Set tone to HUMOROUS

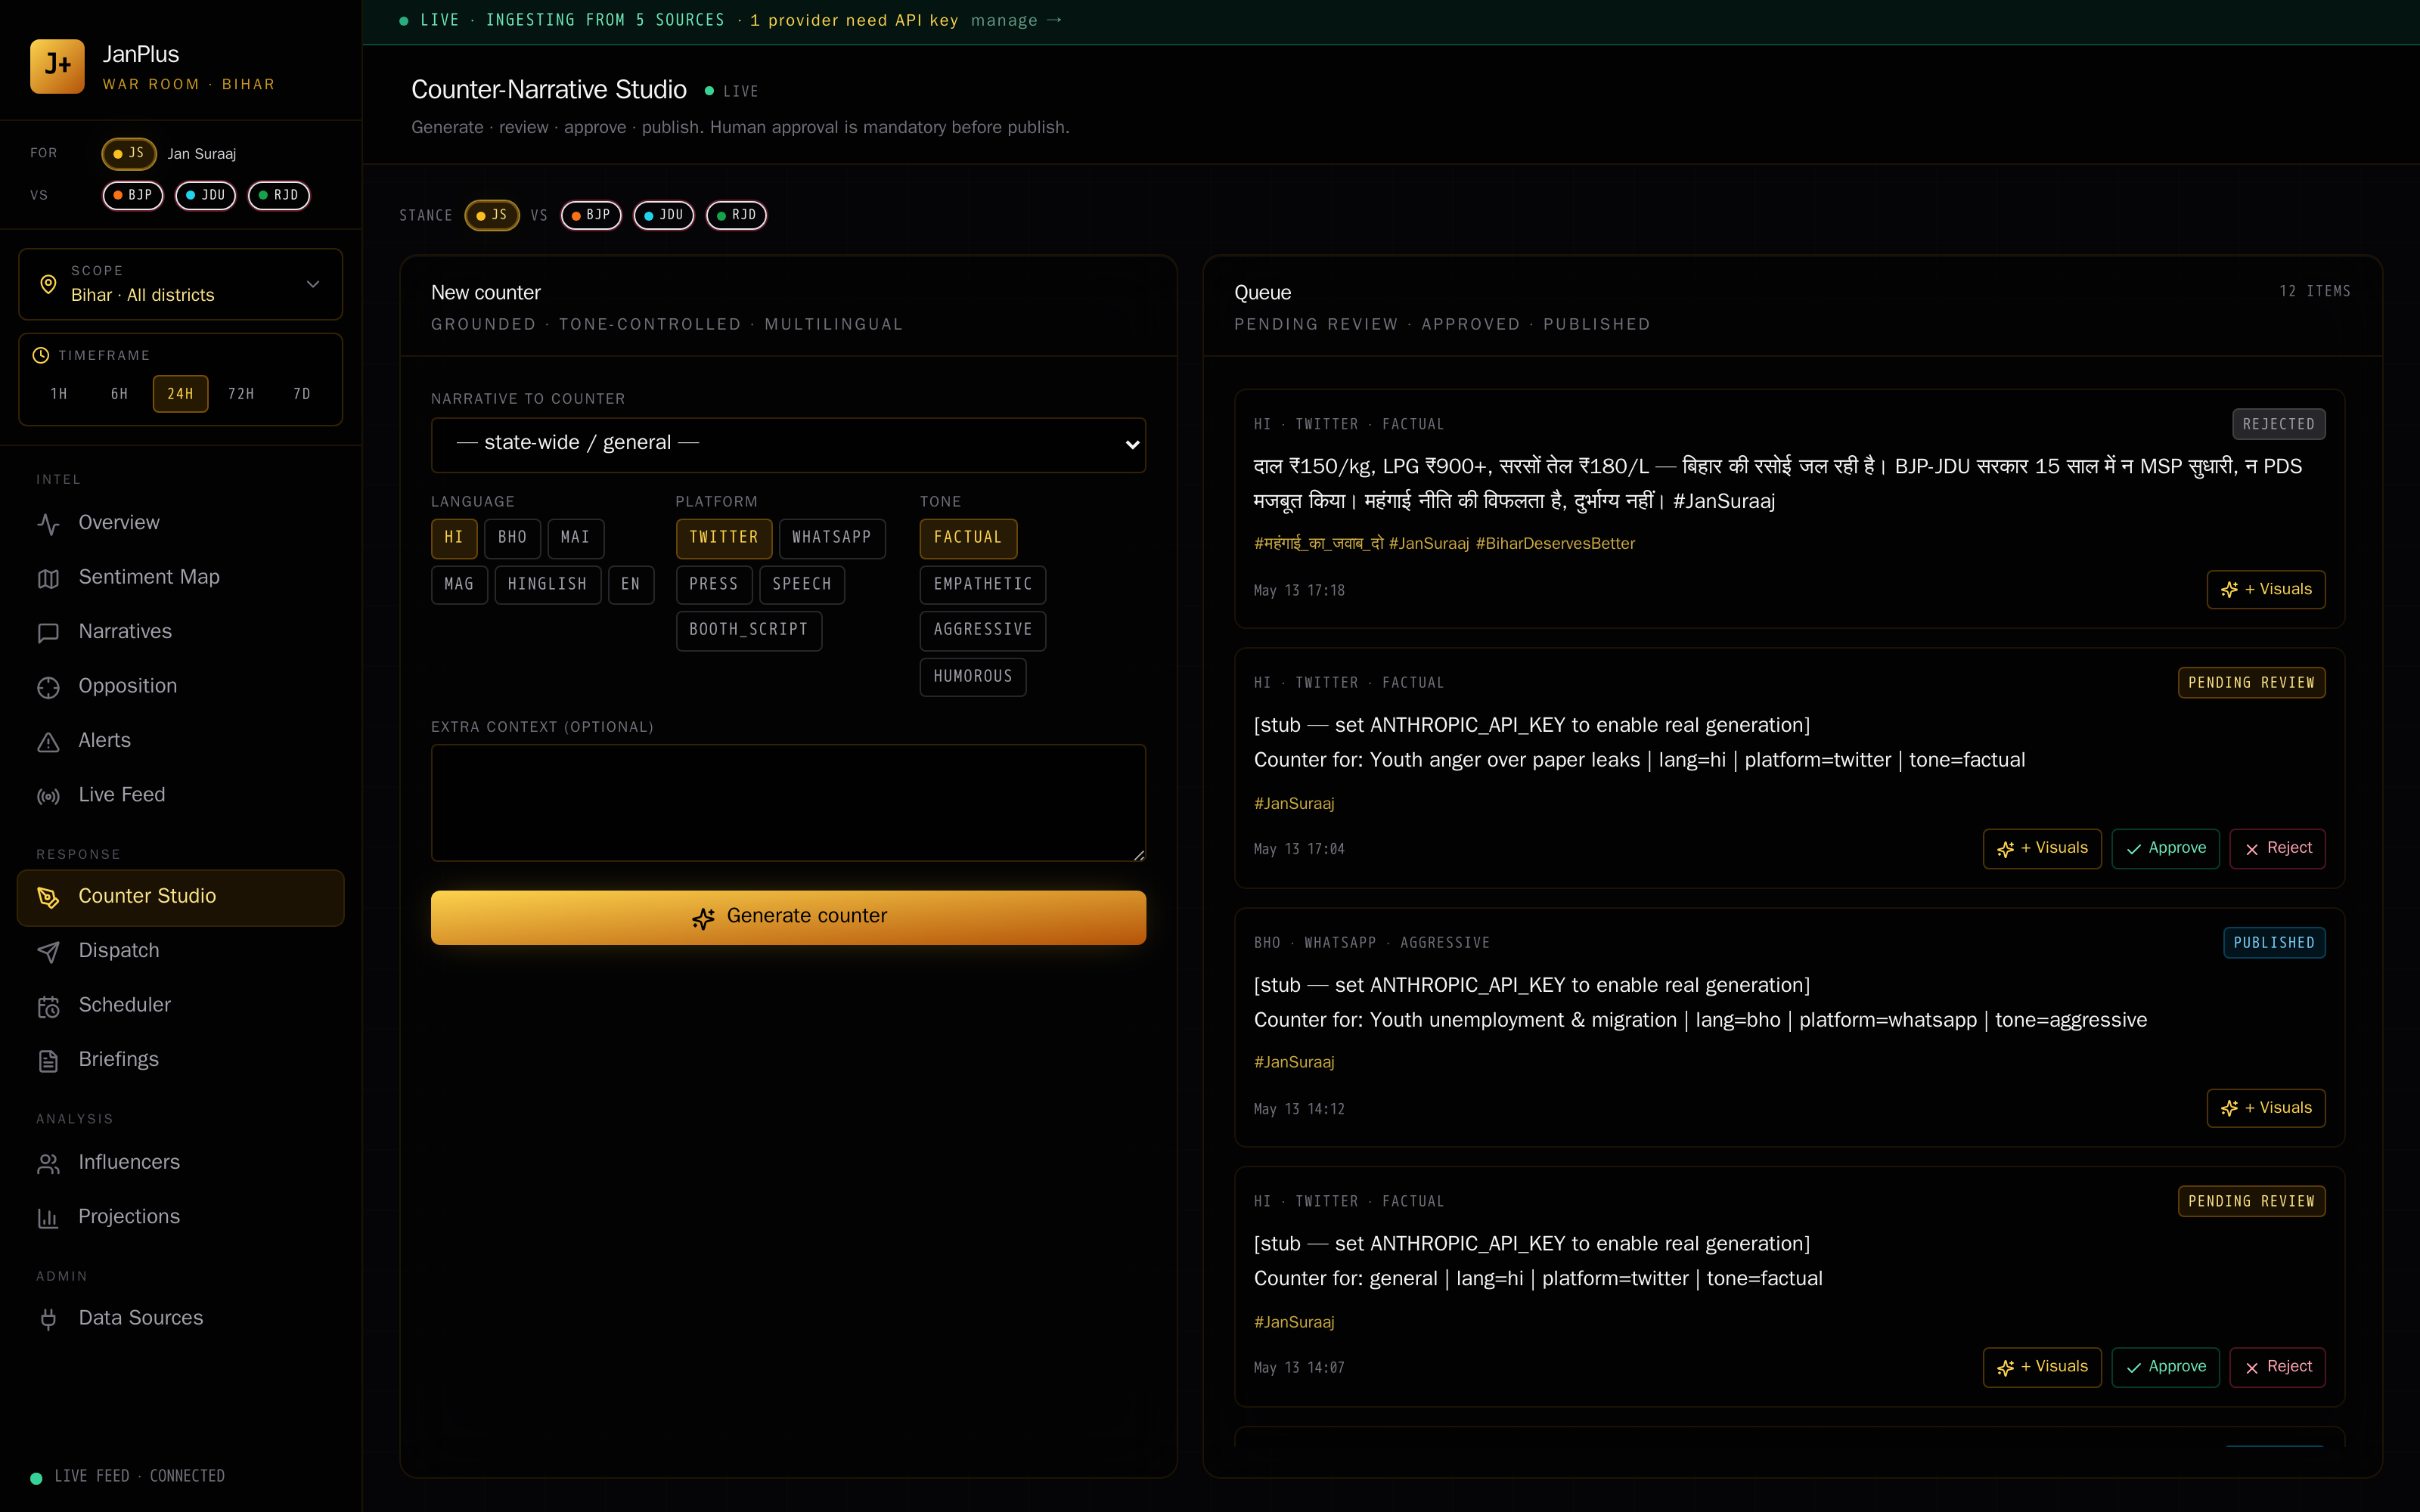pos(973,677)
